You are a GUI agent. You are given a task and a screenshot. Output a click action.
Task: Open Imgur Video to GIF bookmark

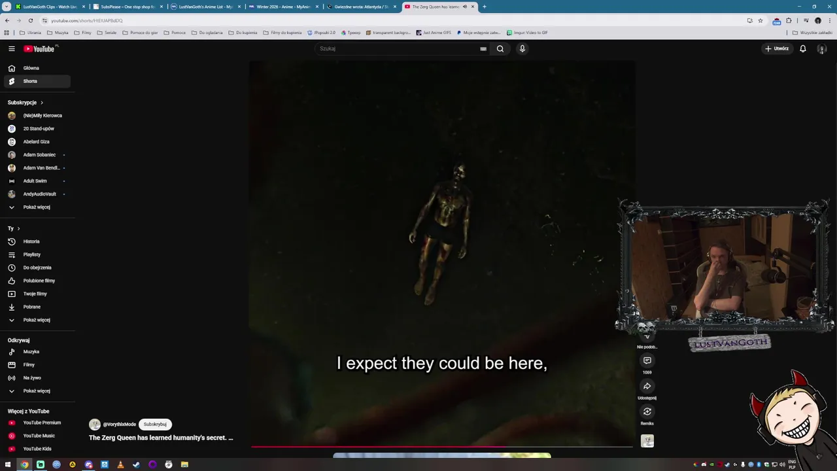coord(527,33)
